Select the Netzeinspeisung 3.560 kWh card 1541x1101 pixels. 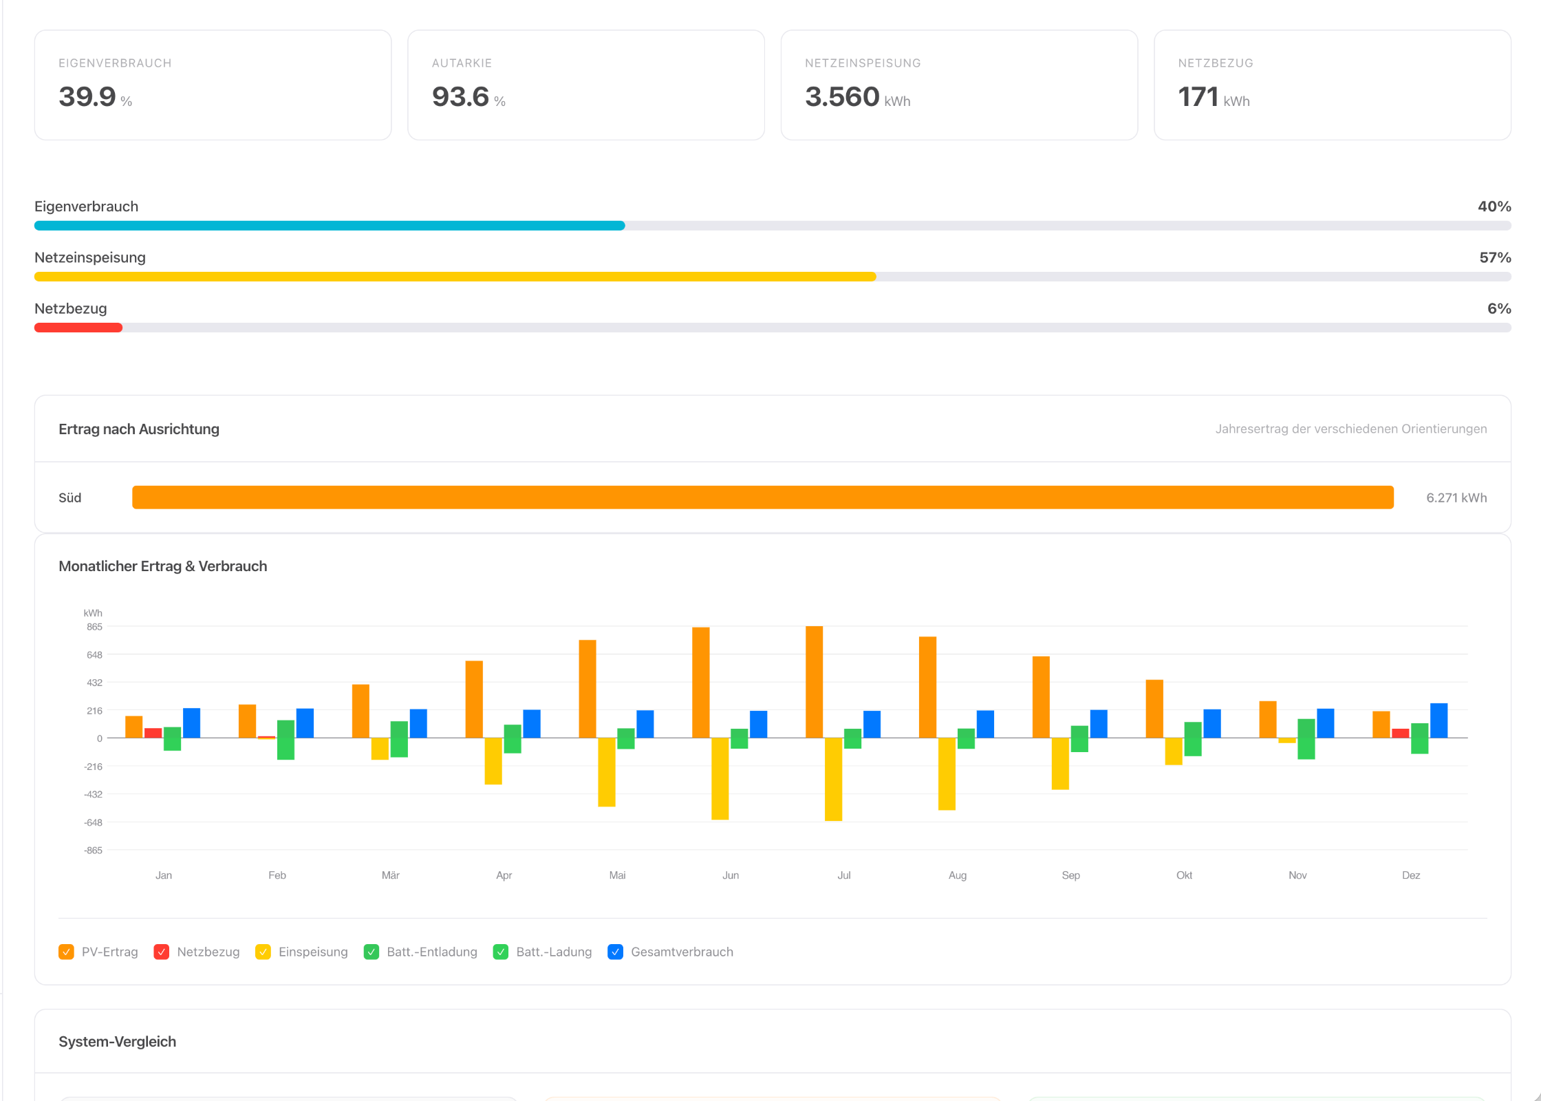[959, 85]
